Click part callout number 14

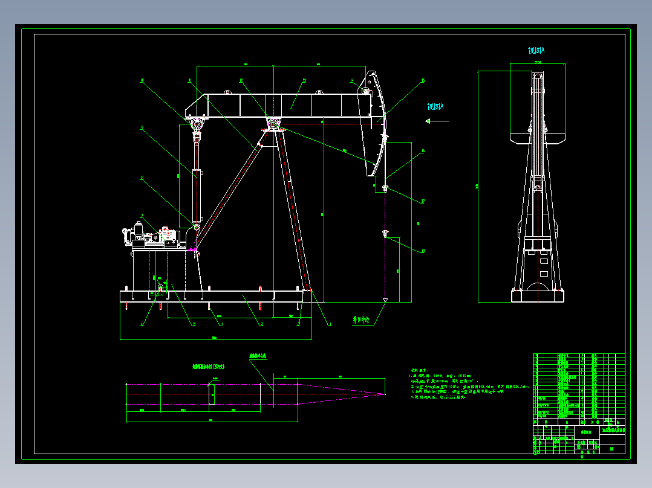(352, 80)
